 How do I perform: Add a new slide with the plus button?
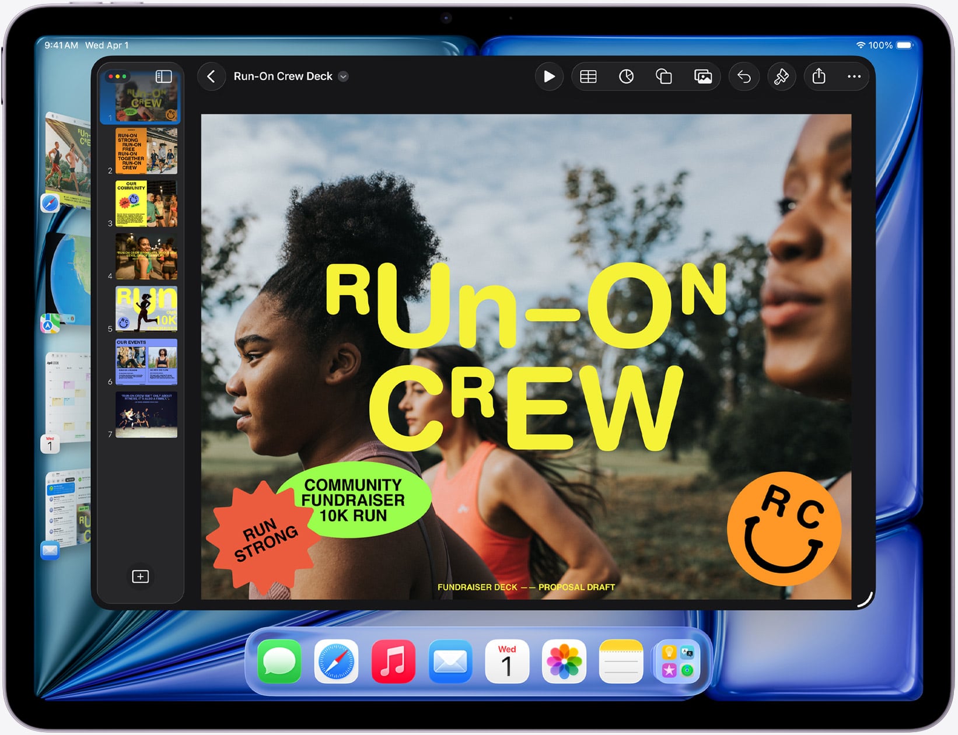pos(140,576)
